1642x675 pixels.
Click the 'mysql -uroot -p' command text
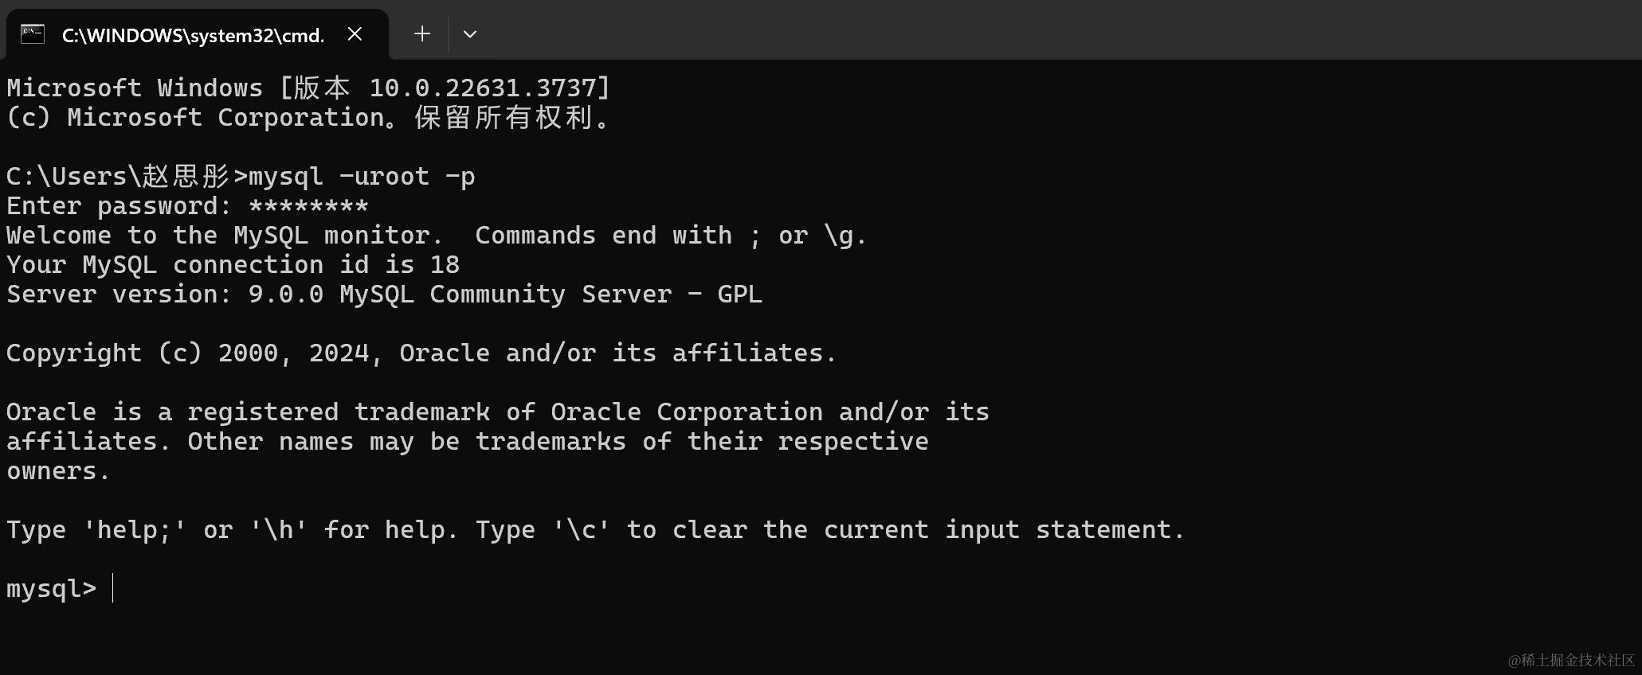(x=362, y=177)
